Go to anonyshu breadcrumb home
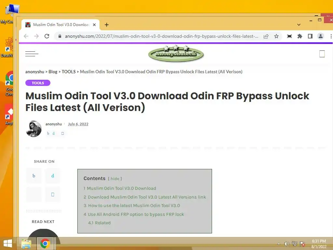Screen dimensions: 333x250 coord(35,72)
